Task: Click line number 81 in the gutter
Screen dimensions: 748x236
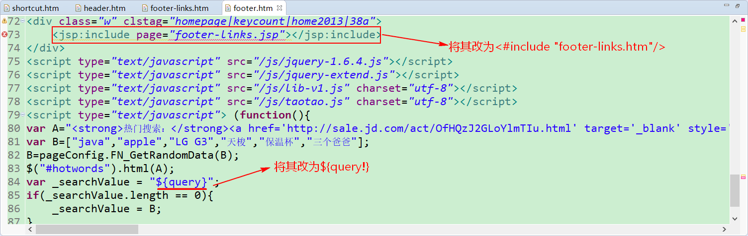Action: pyautogui.click(x=14, y=142)
